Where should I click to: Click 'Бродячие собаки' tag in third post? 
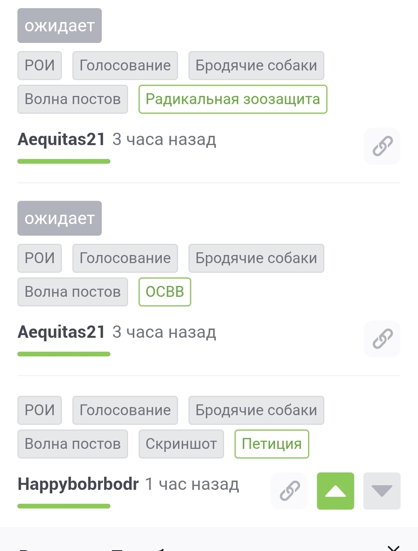pyautogui.click(x=256, y=411)
